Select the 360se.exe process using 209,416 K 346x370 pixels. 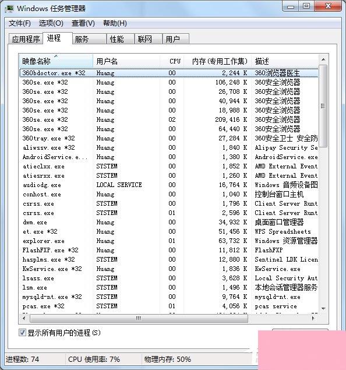pyautogui.click(x=169, y=119)
